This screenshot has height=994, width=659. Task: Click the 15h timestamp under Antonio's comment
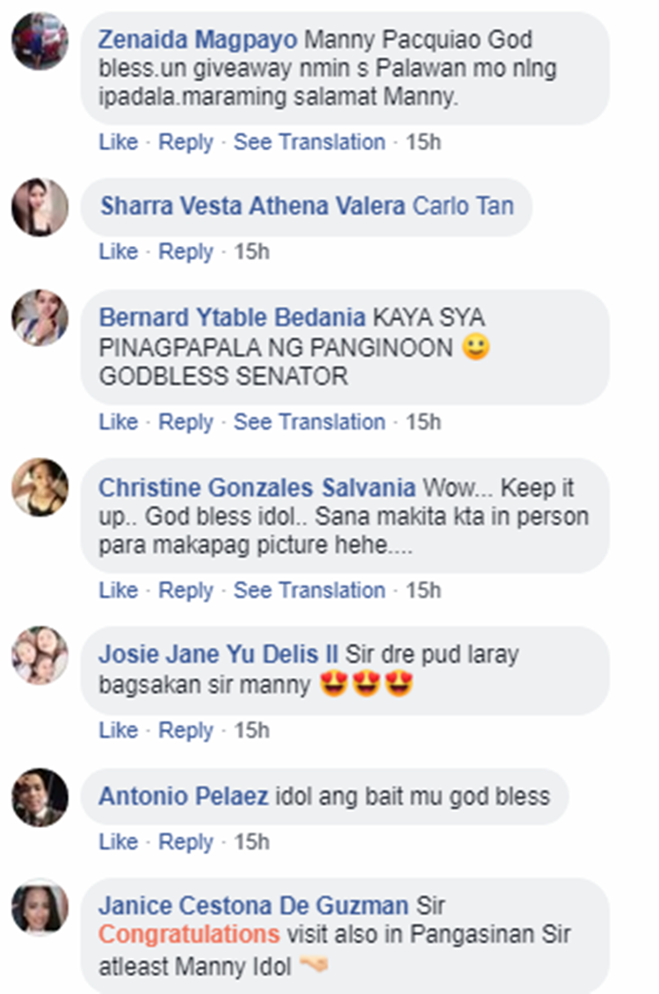click(x=251, y=842)
